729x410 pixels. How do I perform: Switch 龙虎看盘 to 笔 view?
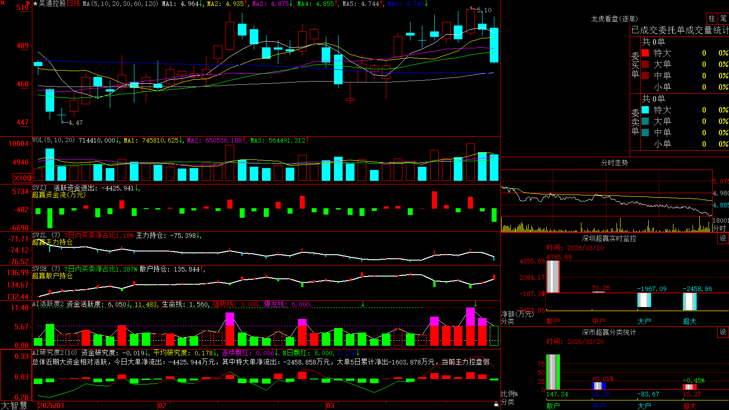point(723,19)
